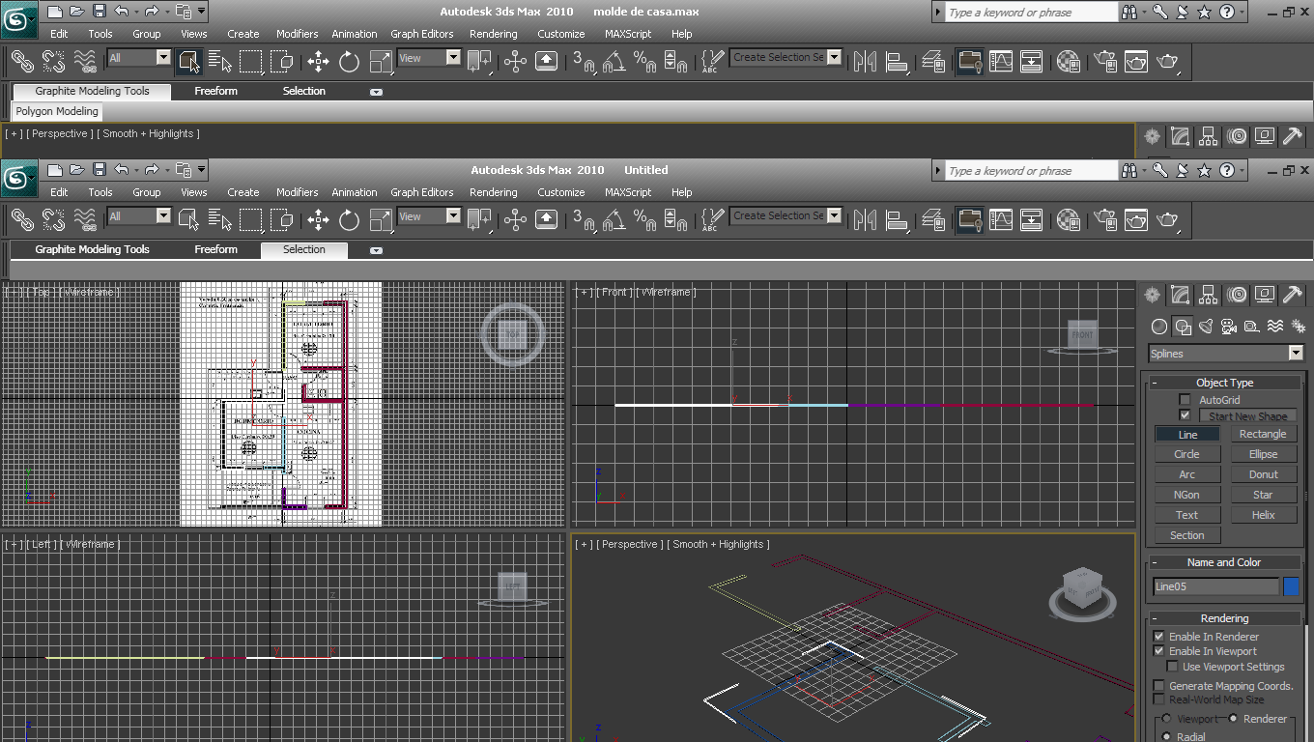Click the Rectangle spline button

[1263, 434]
